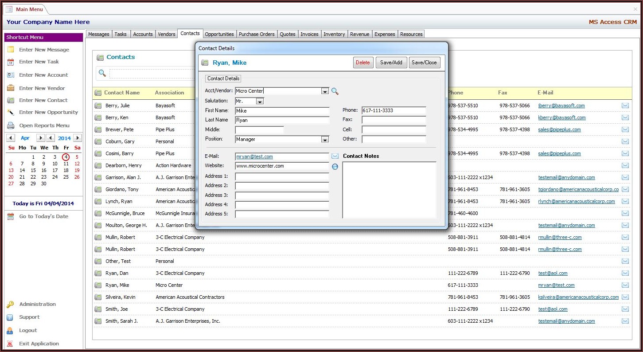
Task: Click the envelope icon in Berry, Julie row
Action: coord(625,106)
